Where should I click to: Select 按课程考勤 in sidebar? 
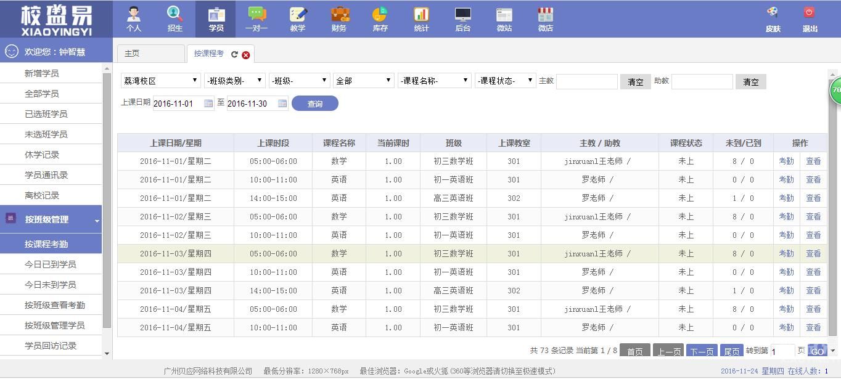pos(51,244)
